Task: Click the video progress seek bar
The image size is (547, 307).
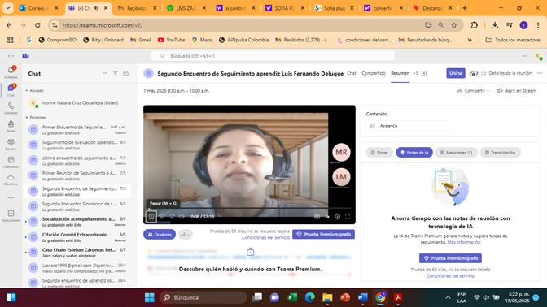Action: (249, 208)
